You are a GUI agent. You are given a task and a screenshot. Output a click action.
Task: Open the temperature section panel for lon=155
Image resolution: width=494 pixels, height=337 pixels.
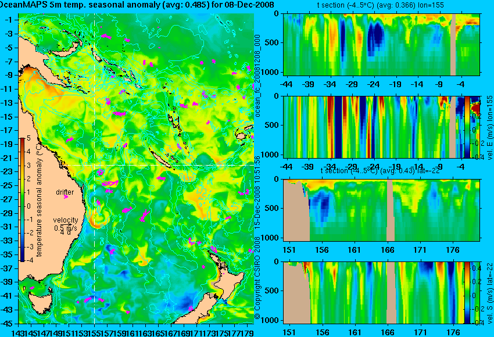(381, 44)
